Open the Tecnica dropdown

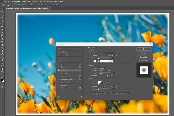pos(102,68)
